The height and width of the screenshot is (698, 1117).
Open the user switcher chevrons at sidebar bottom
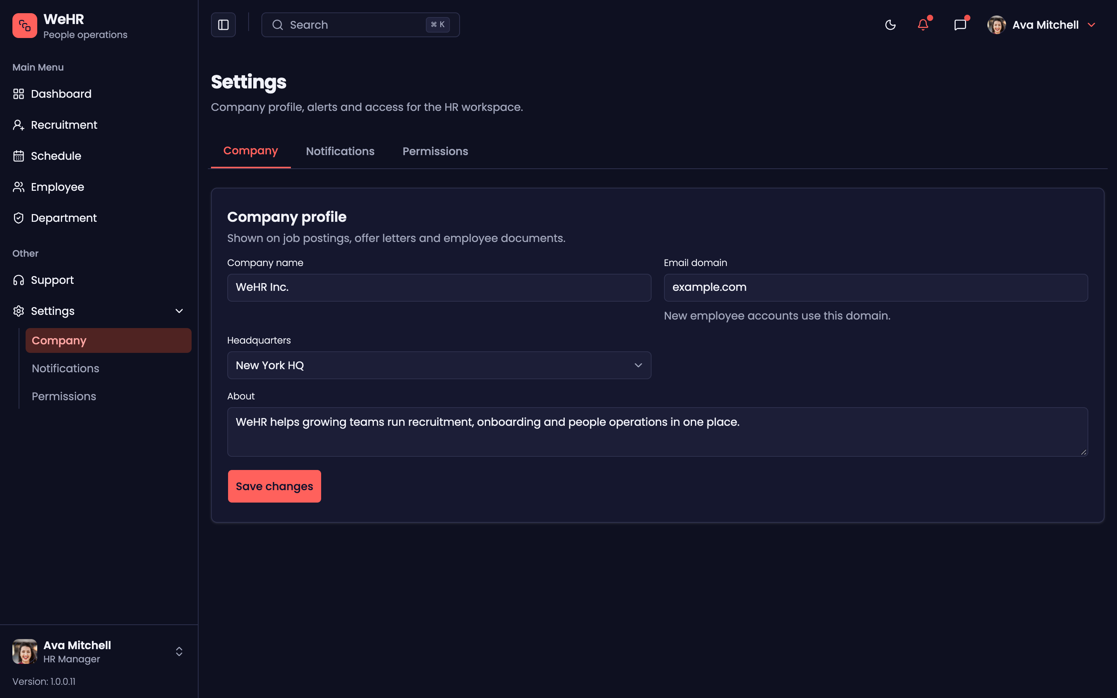click(179, 651)
